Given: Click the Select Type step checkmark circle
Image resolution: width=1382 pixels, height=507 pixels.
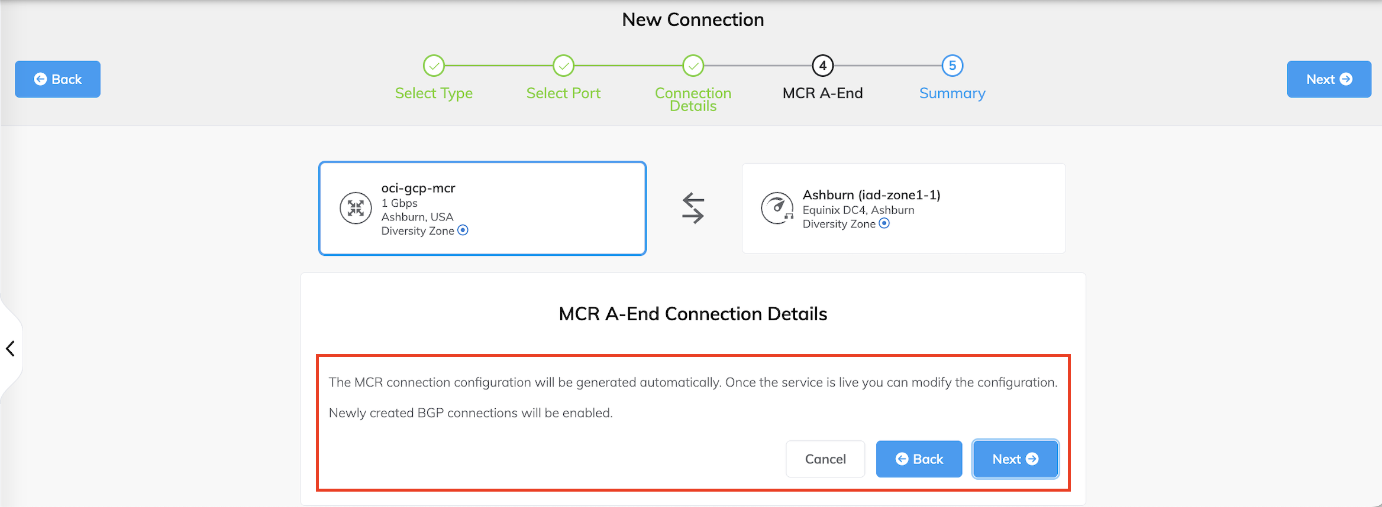Looking at the screenshot, I should point(434,66).
